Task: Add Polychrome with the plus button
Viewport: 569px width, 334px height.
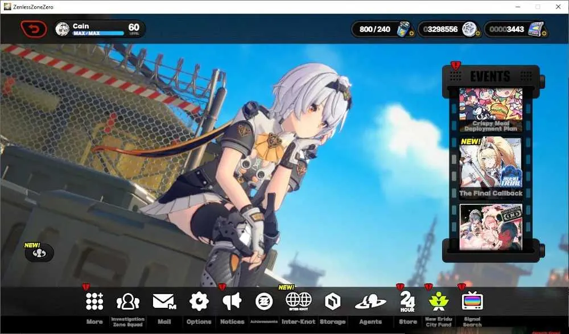Action: point(545,34)
